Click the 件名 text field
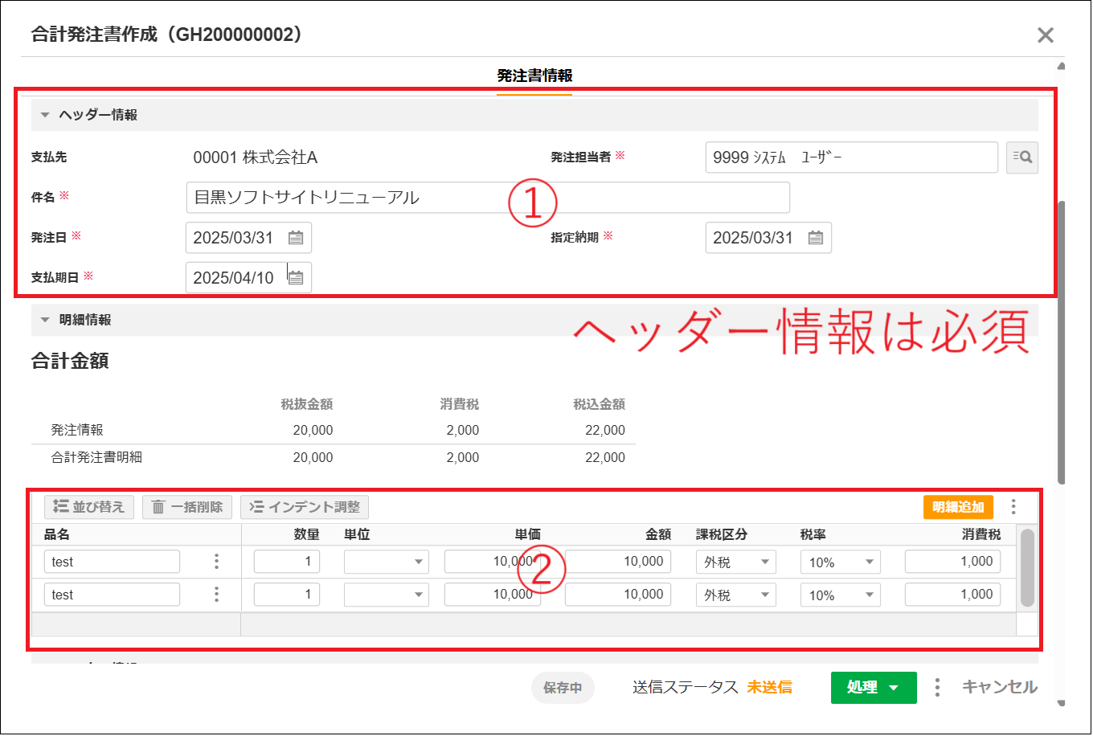The width and height of the screenshot is (1093, 736). (488, 198)
